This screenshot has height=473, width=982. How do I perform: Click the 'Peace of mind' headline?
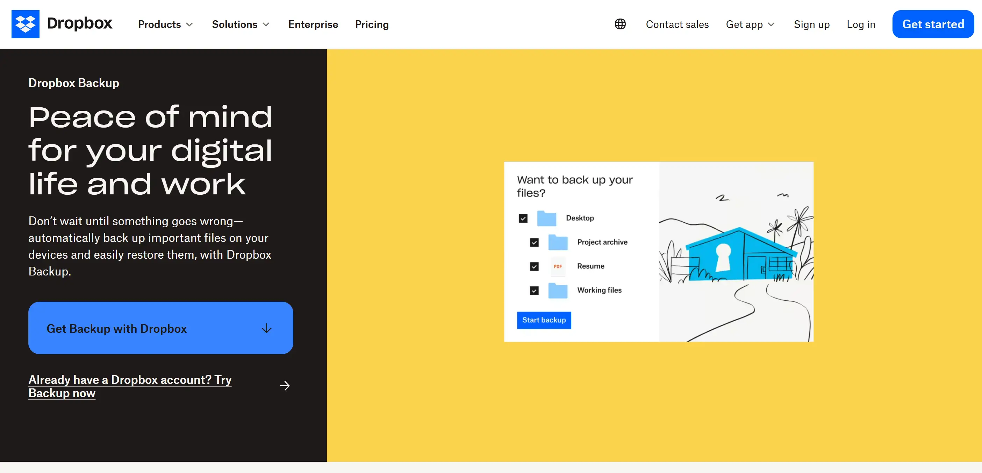[x=150, y=151]
